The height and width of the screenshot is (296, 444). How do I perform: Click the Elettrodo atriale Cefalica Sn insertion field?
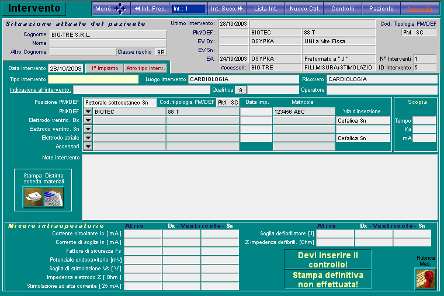tap(363, 138)
